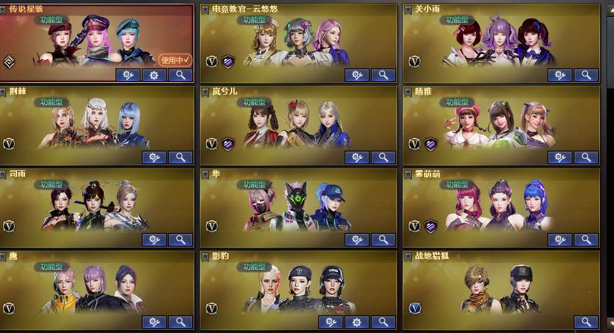Click the diamond emblem on 传说星骸 card
This screenshot has width=614, height=333.
point(9,62)
